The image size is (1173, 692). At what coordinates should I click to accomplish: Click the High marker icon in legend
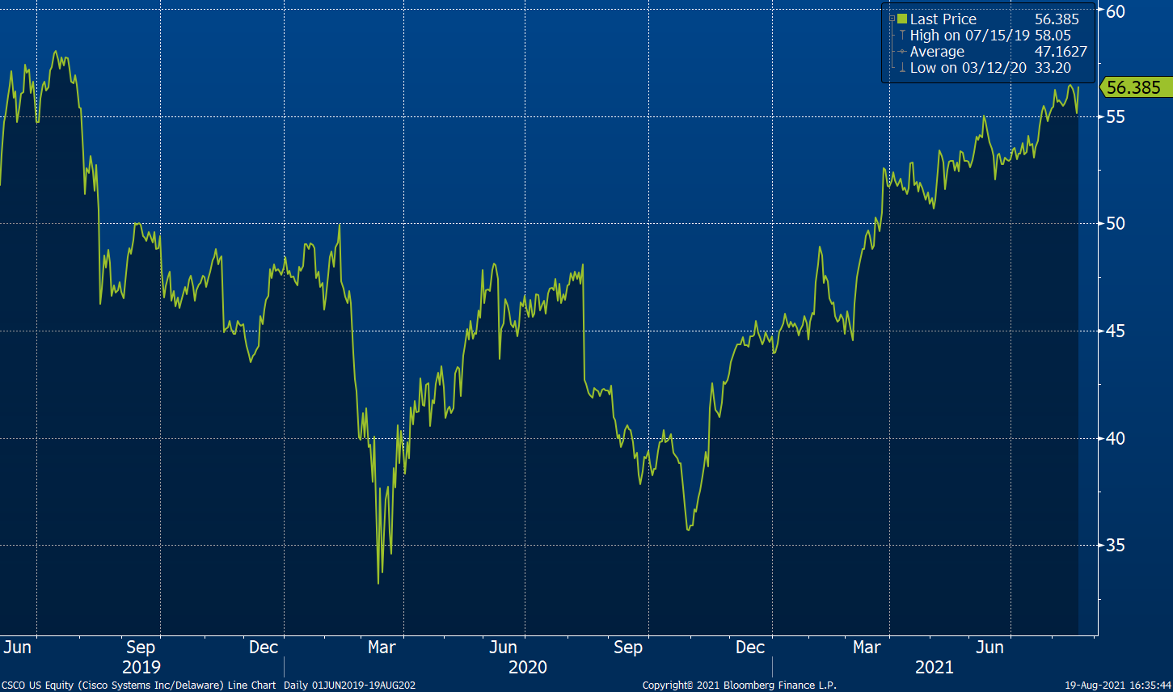coord(902,36)
